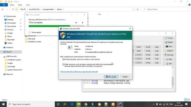Select This PC in sidebar
Image resolution: width=191 pixels, height=107 pixels.
click(x=9, y=52)
